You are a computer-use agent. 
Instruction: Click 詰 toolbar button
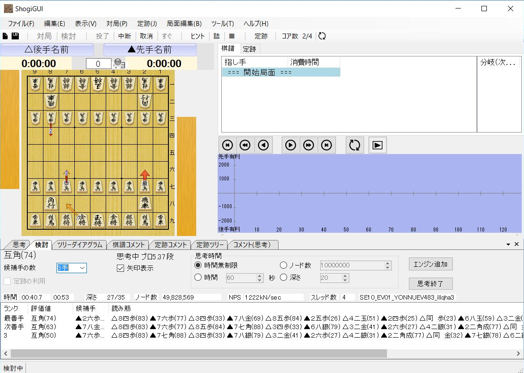click(217, 36)
